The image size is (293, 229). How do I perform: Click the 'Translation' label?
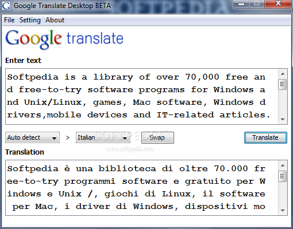[25, 152]
